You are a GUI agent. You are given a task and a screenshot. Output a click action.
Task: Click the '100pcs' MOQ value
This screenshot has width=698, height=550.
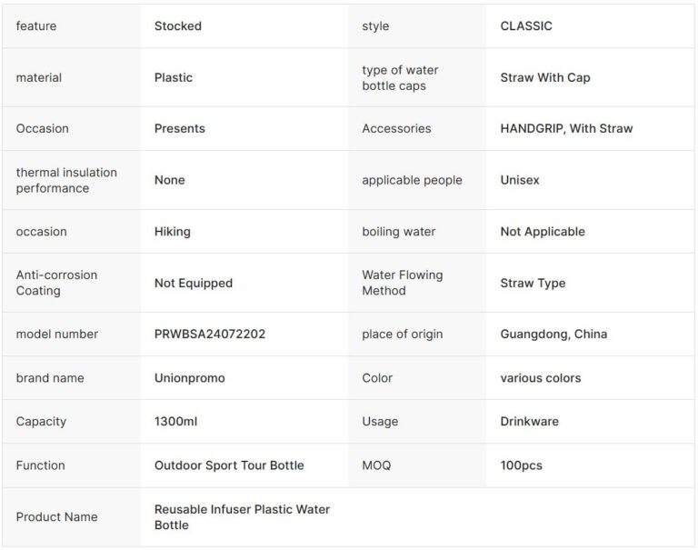tap(521, 465)
